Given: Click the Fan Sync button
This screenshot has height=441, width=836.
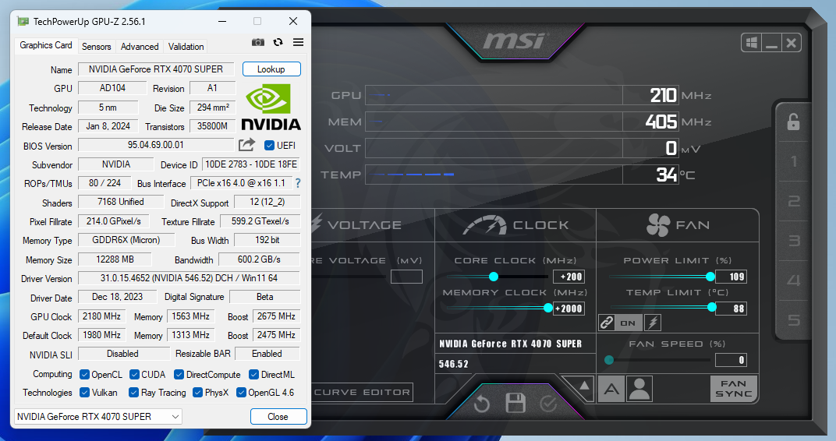Looking at the screenshot, I should coord(734,389).
